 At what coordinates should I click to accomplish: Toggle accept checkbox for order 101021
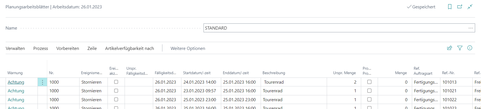coord(116,91)
